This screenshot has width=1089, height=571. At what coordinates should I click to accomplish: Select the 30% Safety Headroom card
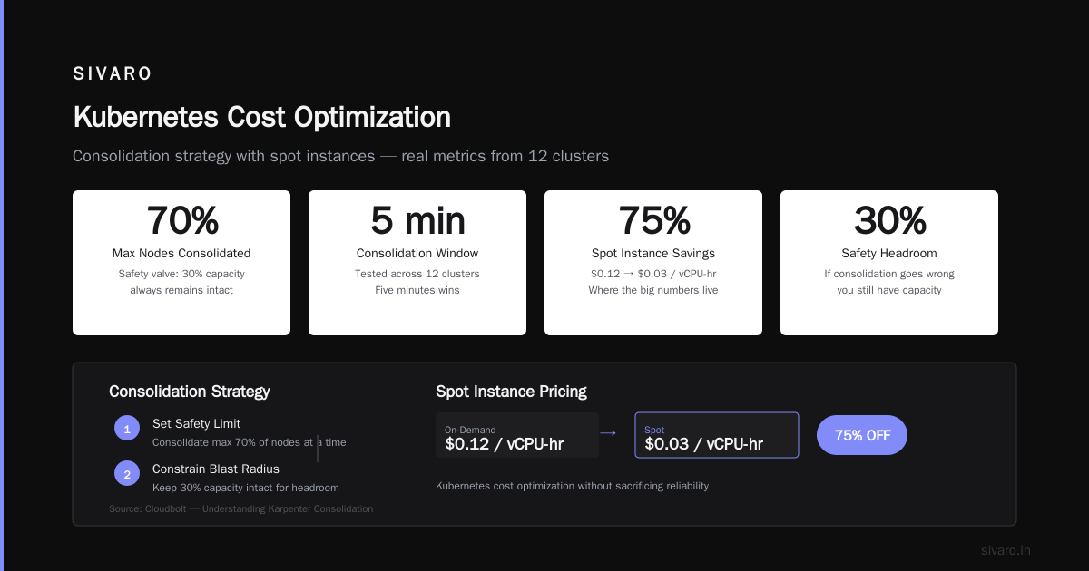[x=889, y=263]
